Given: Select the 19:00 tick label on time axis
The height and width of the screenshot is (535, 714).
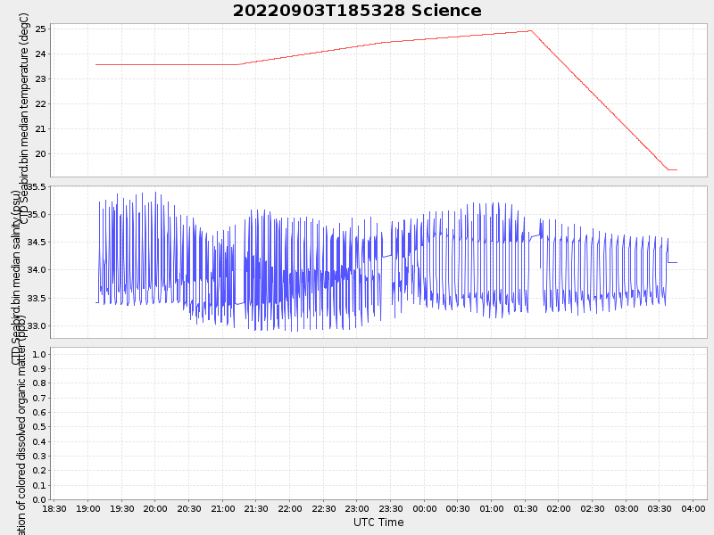Looking at the screenshot, I should pyautogui.click(x=87, y=508).
